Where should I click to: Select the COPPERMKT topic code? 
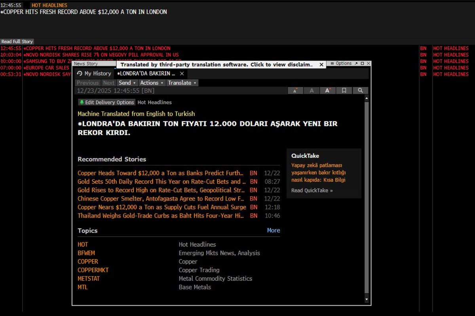coord(93,270)
